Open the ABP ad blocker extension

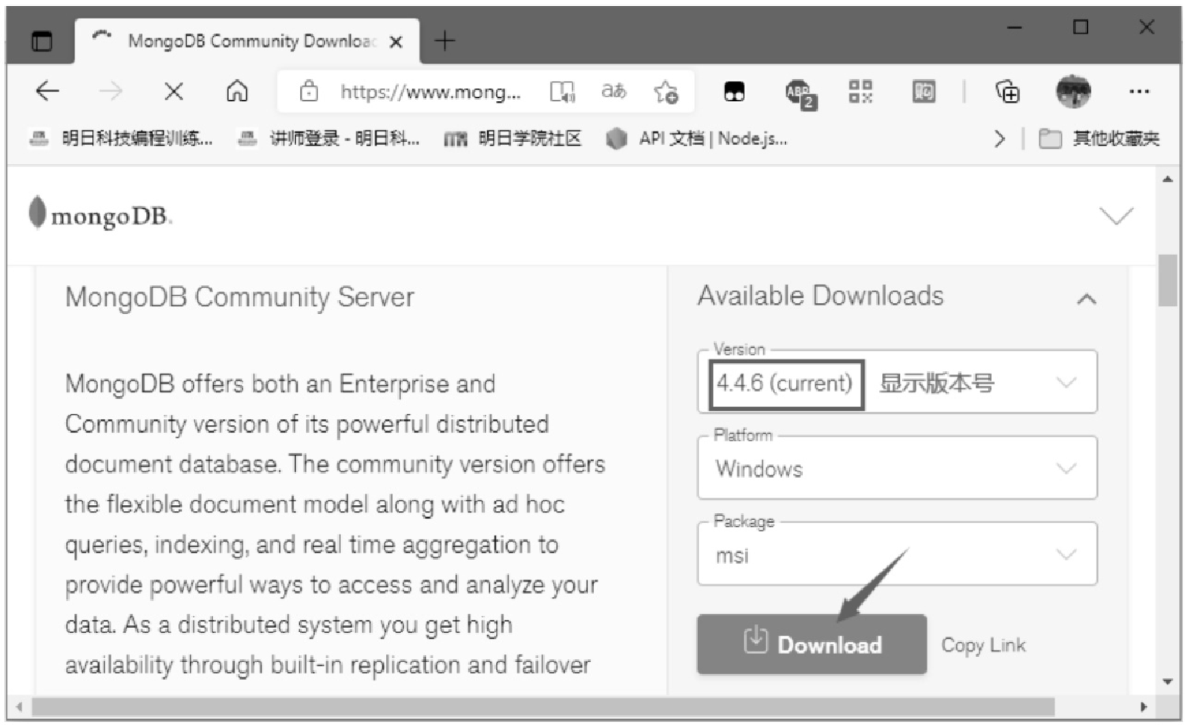(800, 94)
